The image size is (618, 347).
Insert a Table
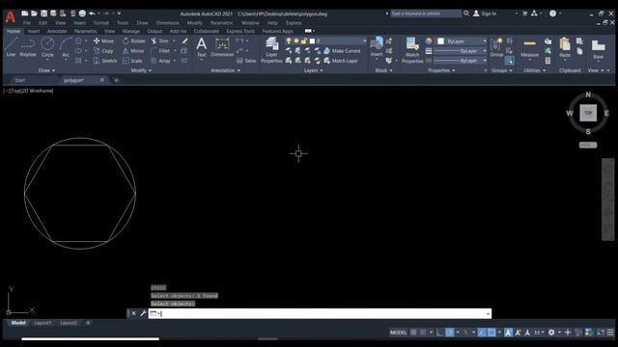[x=246, y=61]
